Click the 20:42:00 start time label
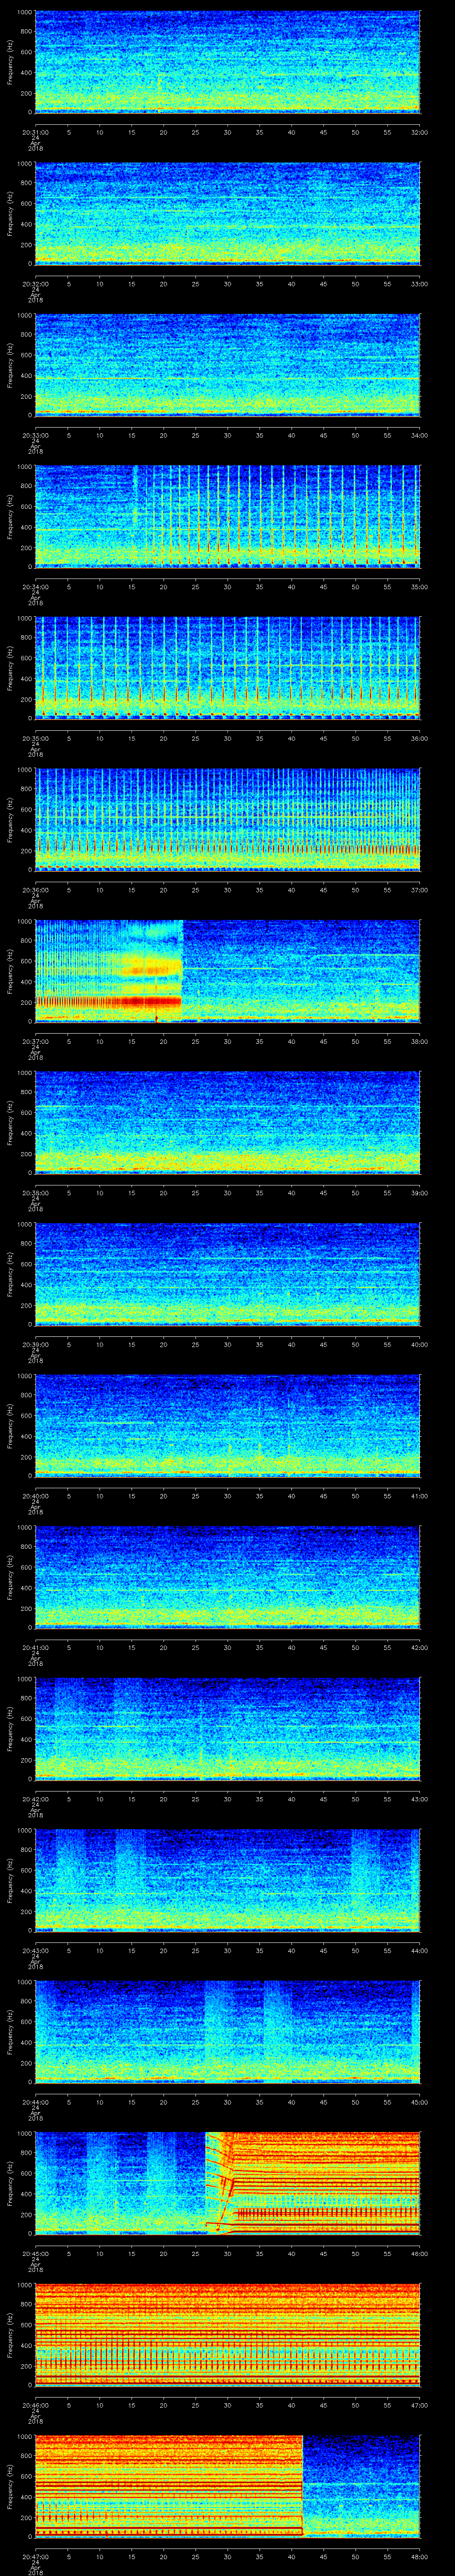This screenshot has height=2576, width=455. tap(35, 1799)
